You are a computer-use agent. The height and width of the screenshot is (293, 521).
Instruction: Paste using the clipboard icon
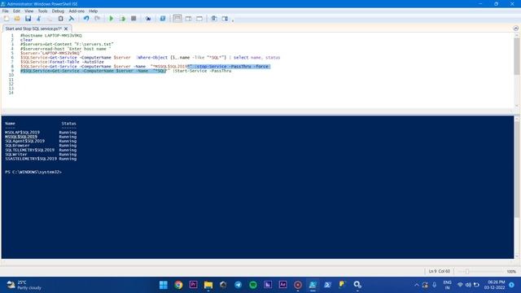click(60, 19)
